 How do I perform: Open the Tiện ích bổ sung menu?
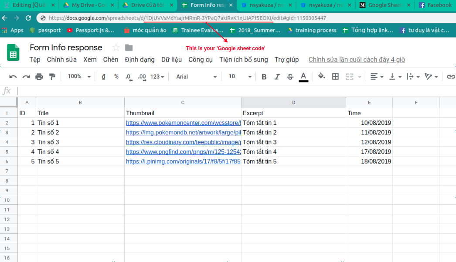pyautogui.click(x=243, y=60)
